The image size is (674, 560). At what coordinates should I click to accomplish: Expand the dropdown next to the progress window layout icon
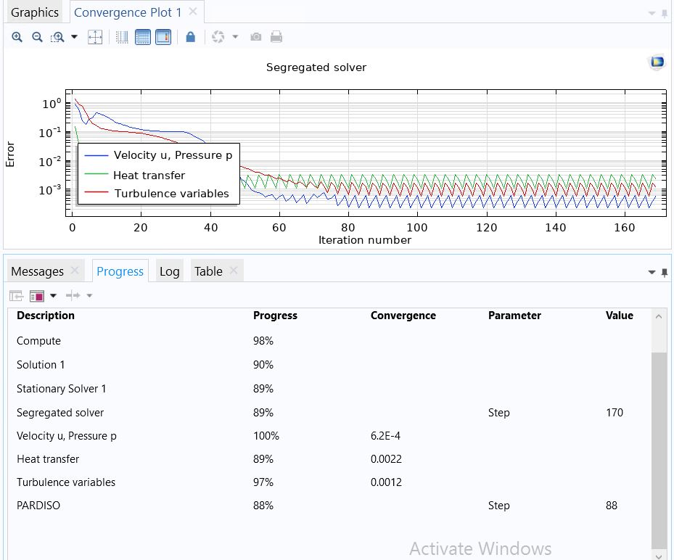[x=53, y=296]
